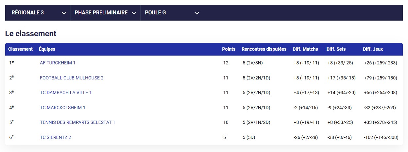Click the Diff. Jeux column header
The height and width of the screenshot is (152, 408).
373,49
